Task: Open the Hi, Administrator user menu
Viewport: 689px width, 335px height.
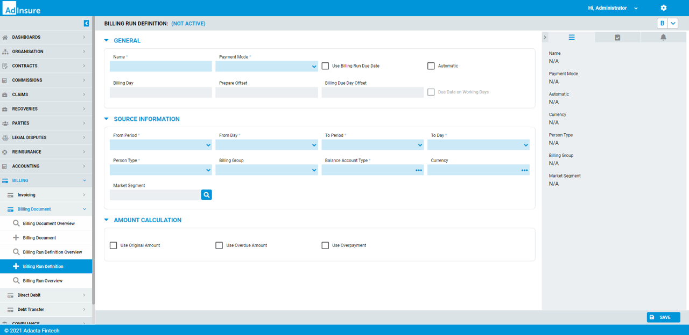Action: 613,8
